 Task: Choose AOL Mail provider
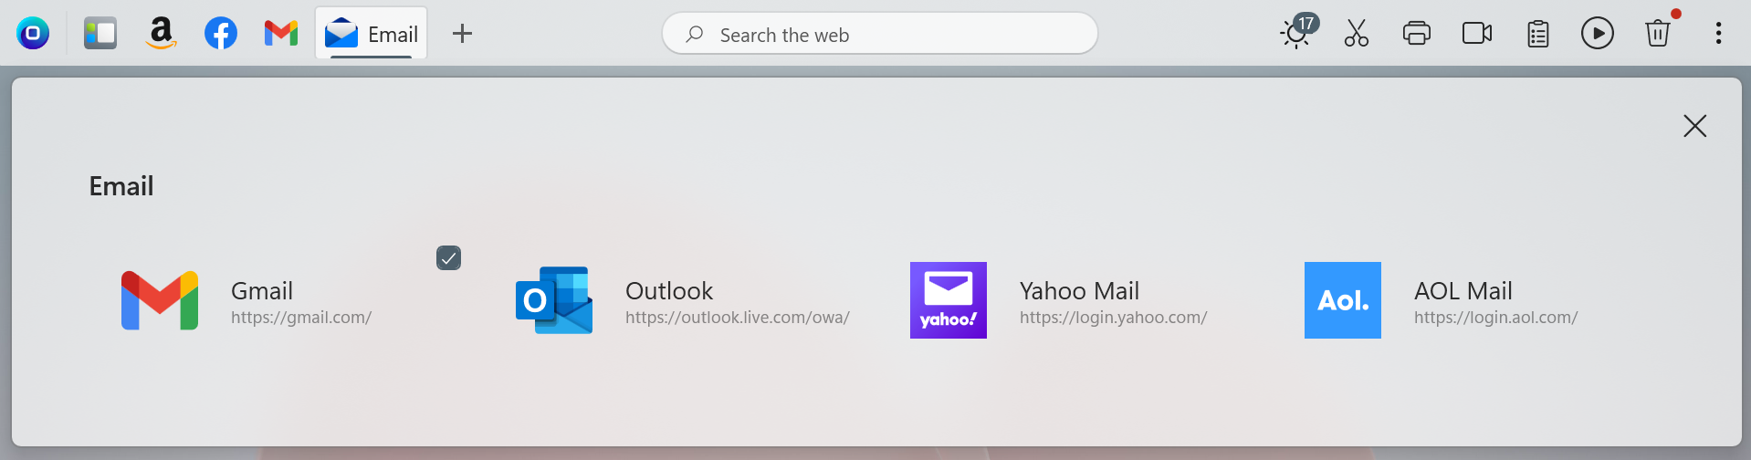(1442, 300)
